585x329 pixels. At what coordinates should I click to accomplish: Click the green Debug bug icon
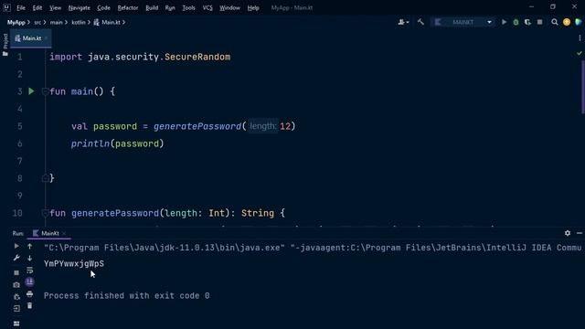coord(516,22)
